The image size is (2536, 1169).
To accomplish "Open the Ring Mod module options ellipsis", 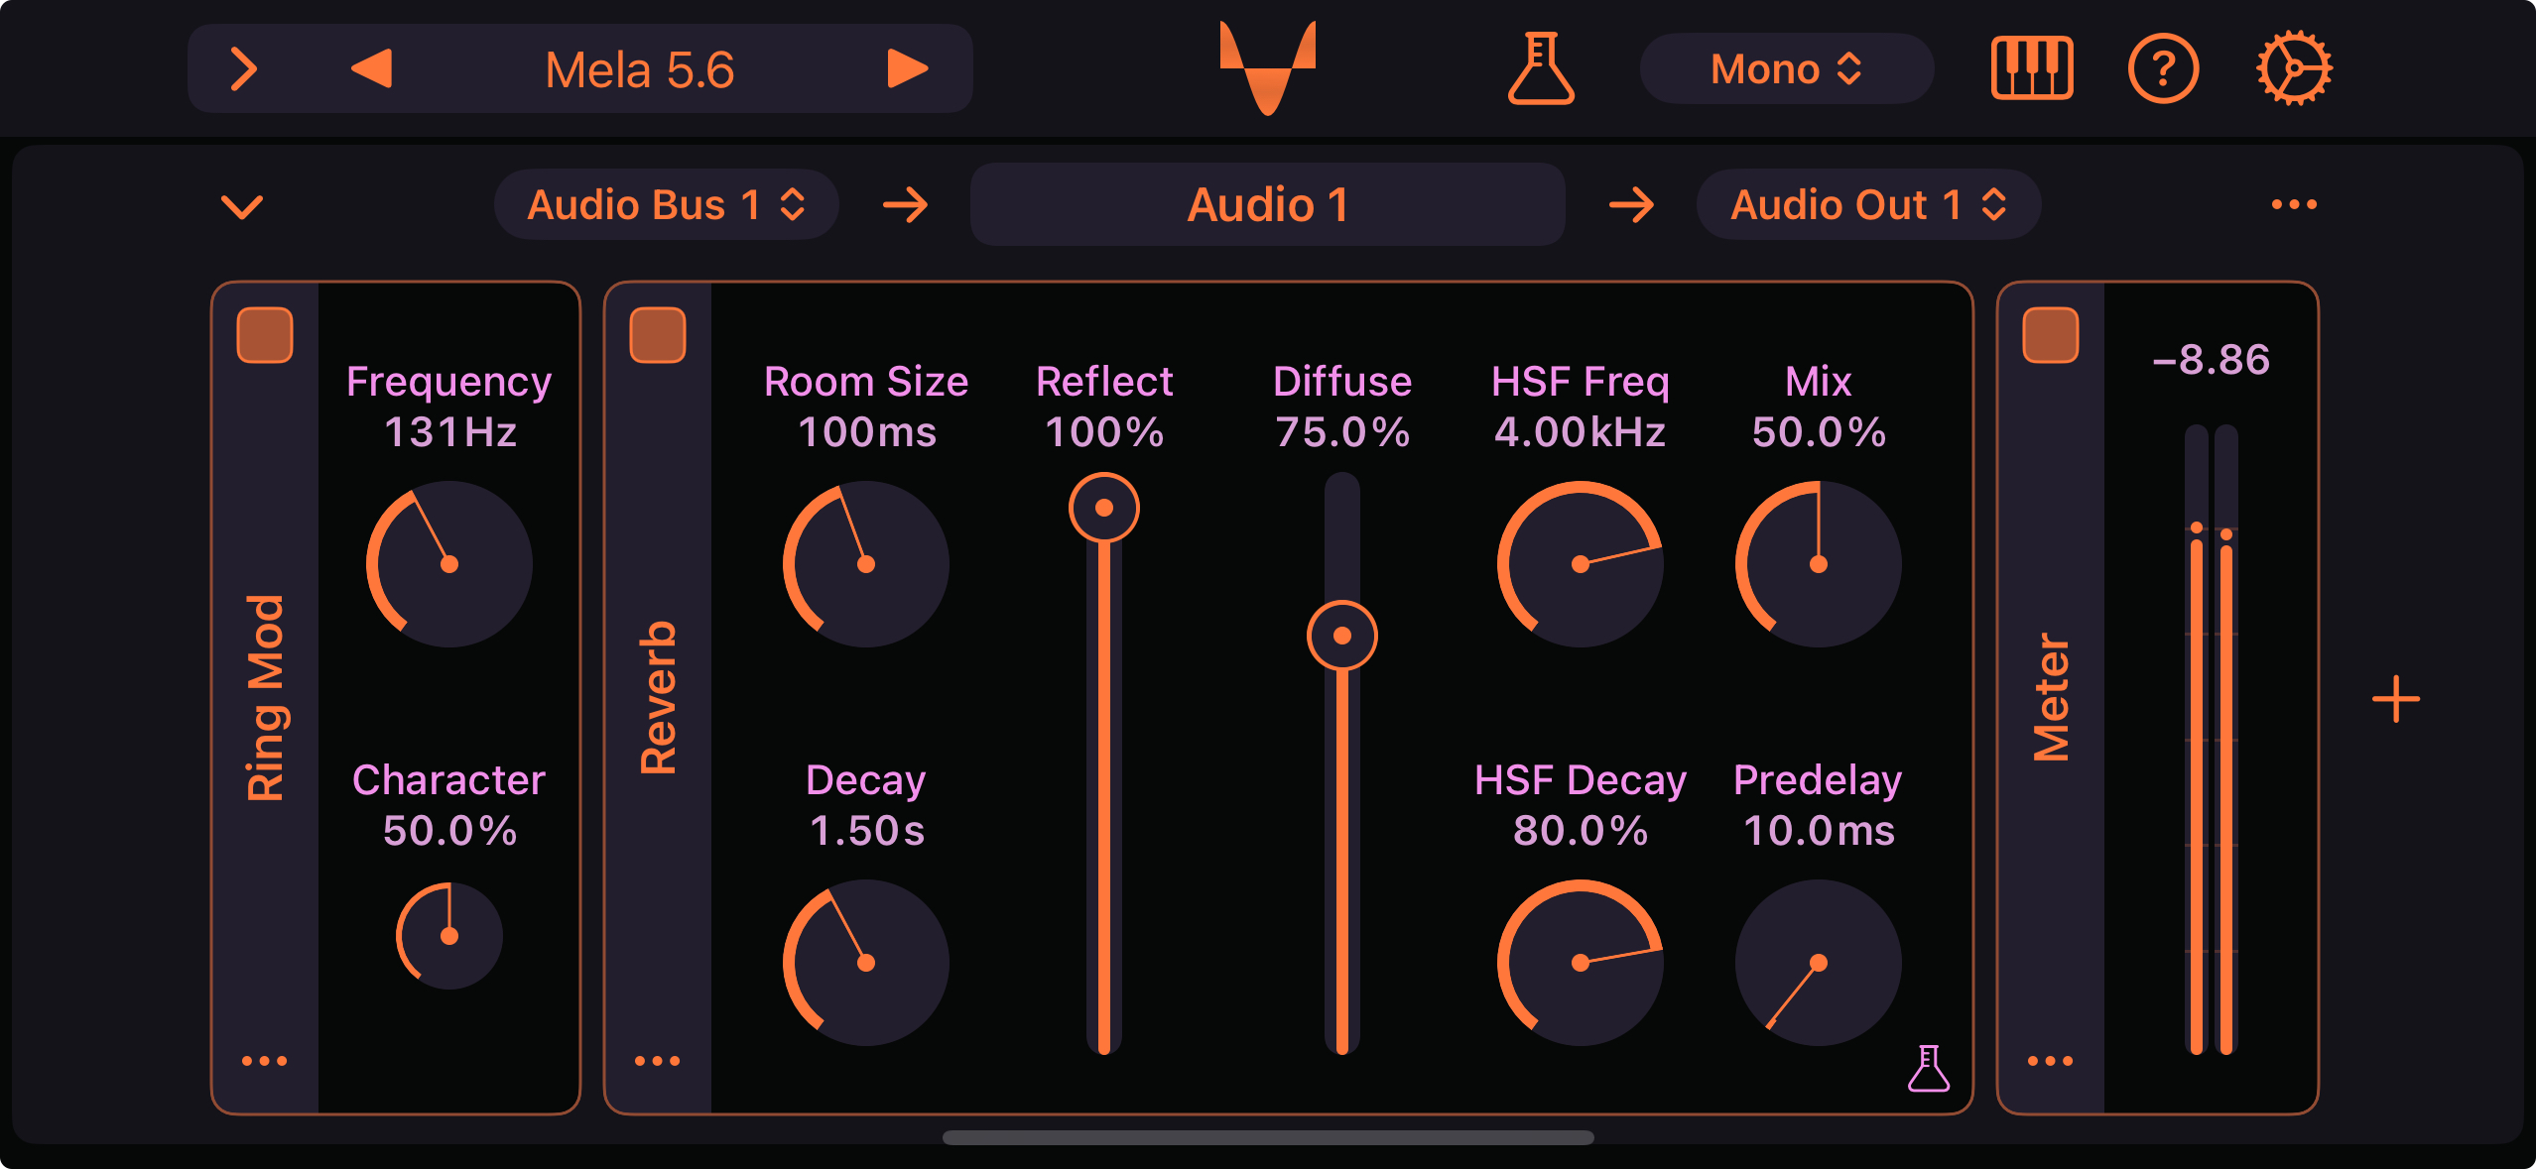I will [262, 1060].
